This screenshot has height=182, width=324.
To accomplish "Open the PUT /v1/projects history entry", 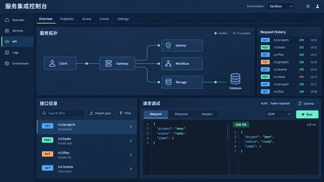I will (289, 62).
